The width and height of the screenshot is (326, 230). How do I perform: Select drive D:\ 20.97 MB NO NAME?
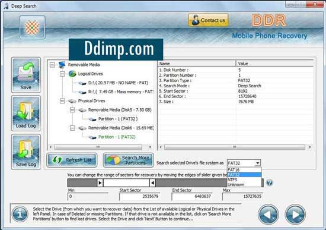[118, 83]
